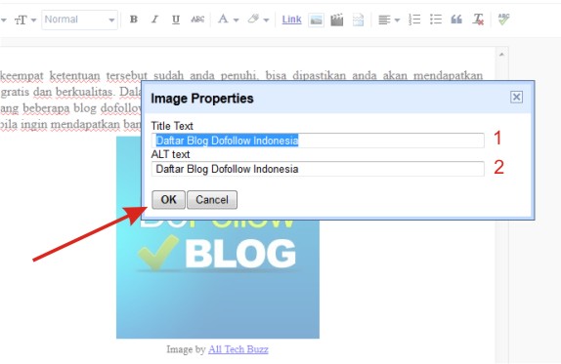Insert an image from toolbar
Screen dimensions: 561x364
pos(316,20)
